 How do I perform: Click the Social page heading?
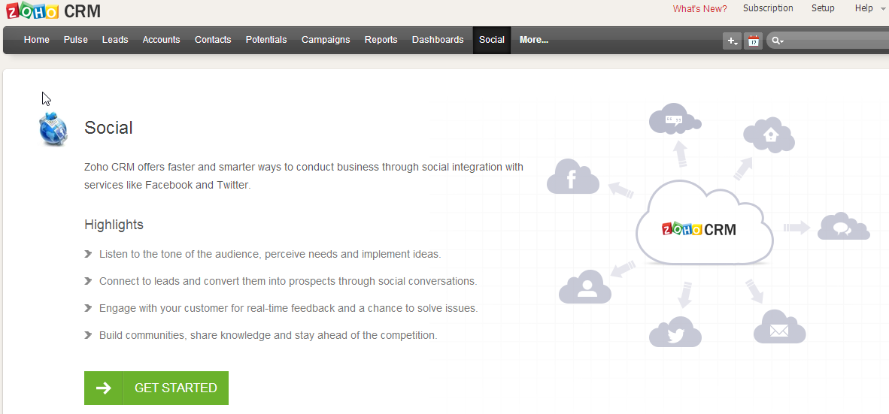[108, 128]
